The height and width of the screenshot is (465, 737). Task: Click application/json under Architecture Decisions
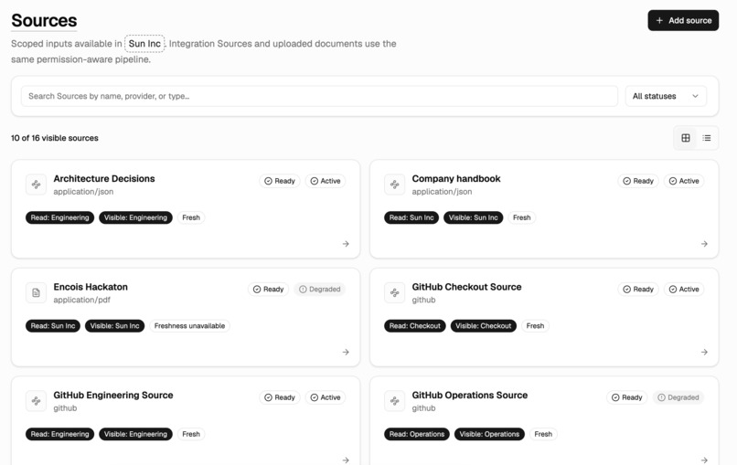pos(83,192)
